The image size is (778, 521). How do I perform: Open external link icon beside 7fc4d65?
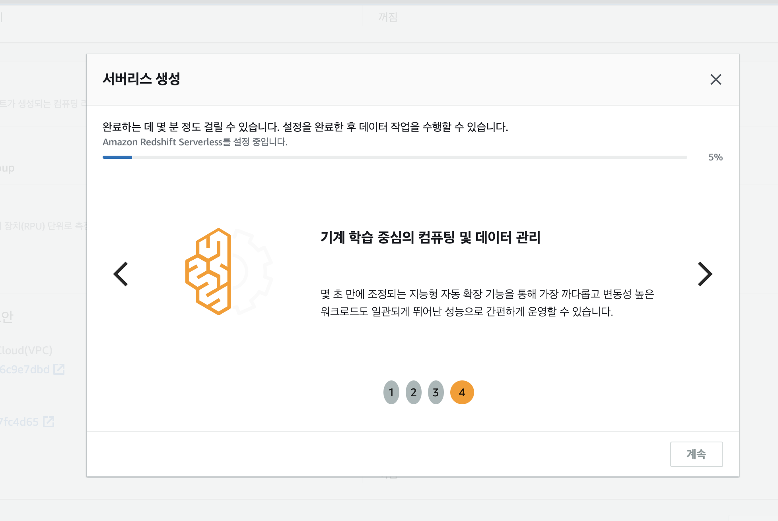[49, 421]
